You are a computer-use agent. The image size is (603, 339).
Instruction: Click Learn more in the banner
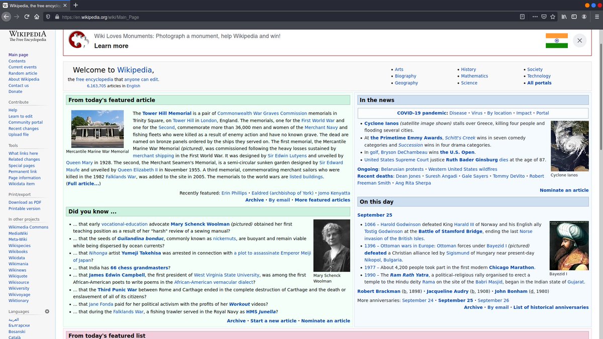[x=111, y=46]
